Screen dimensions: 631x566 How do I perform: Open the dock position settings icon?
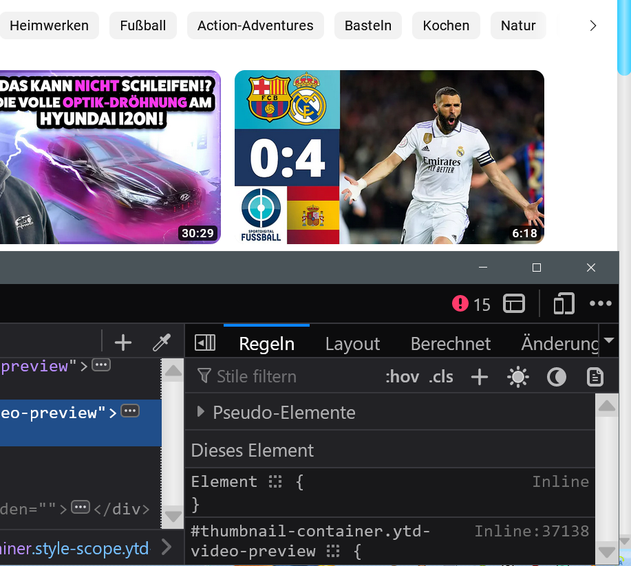coord(514,303)
